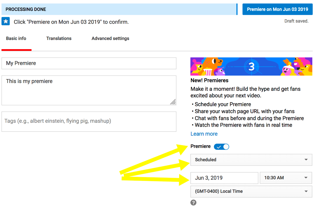Grab the description box resize handle
The width and height of the screenshot is (315, 208).
point(173,102)
